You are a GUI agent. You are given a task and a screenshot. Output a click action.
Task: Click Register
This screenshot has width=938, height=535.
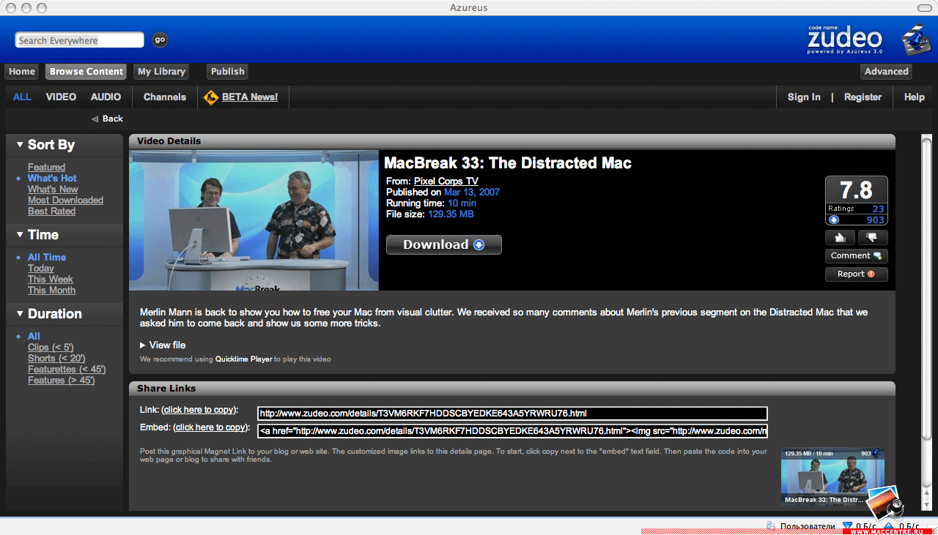coord(863,97)
